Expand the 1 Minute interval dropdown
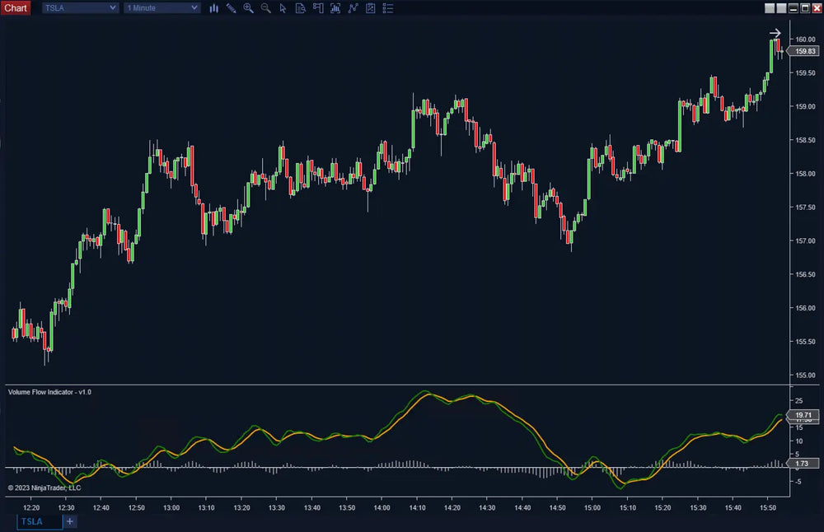The image size is (824, 532). (x=162, y=8)
